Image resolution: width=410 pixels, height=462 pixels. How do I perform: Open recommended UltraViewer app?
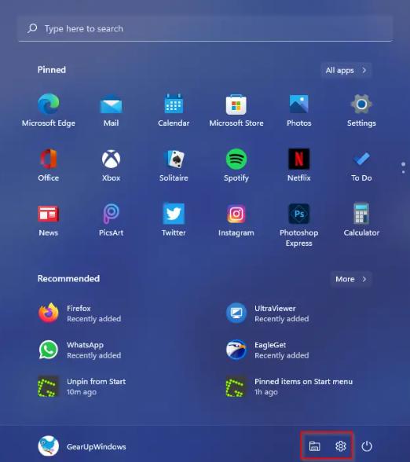point(267,313)
